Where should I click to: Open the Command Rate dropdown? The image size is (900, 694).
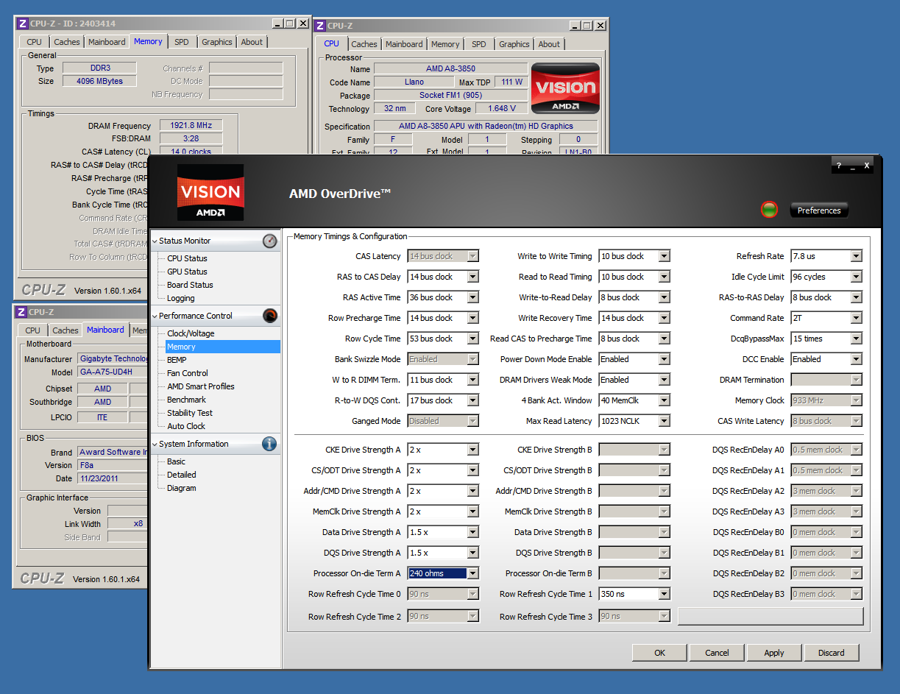click(x=856, y=318)
